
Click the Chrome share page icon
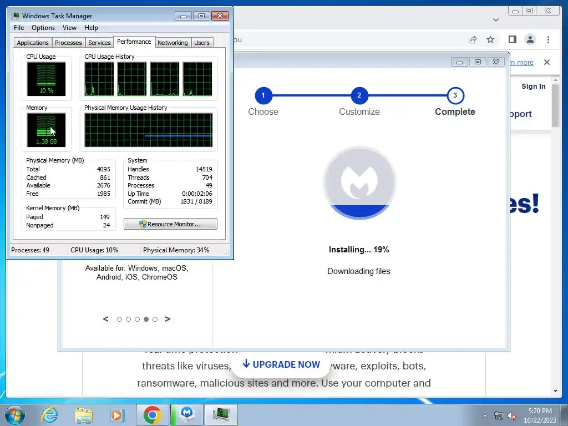(473, 40)
